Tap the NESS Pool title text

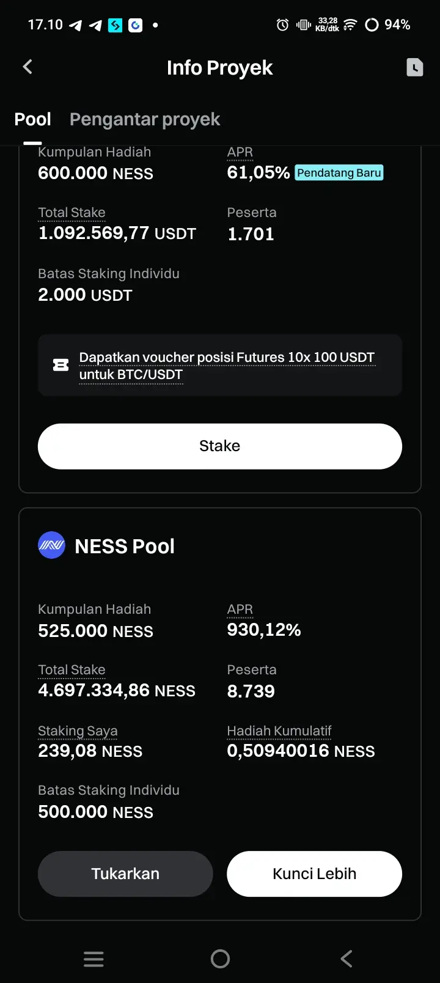(x=125, y=546)
